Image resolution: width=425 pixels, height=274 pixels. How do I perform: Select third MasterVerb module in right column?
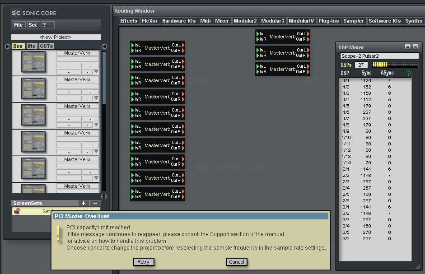click(283, 69)
